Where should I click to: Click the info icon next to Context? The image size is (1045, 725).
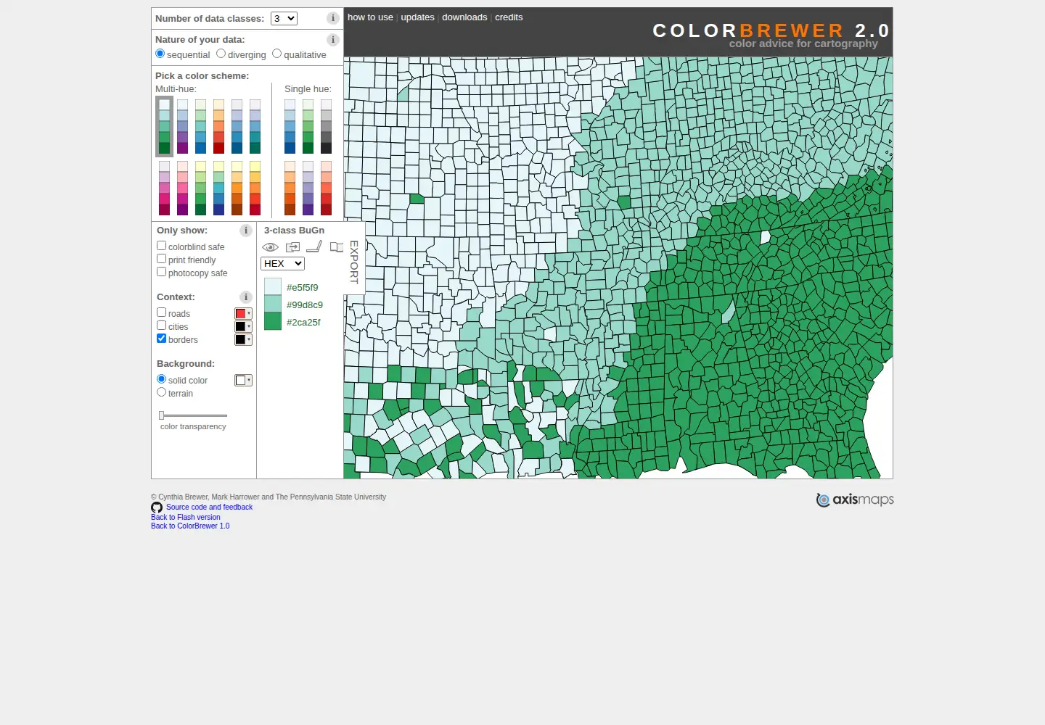pyautogui.click(x=246, y=297)
